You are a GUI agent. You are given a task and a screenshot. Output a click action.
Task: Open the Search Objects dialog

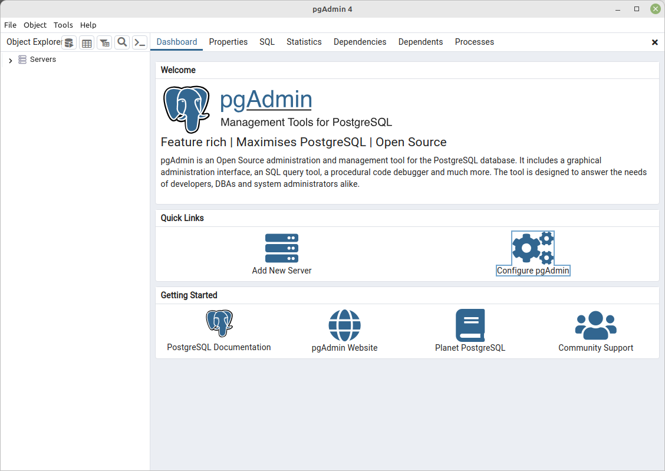click(122, 42)
